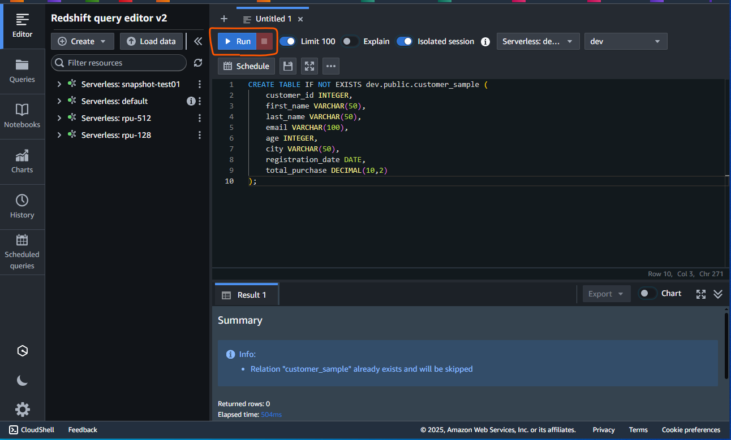731x440 pixels.
Task: Click the 'already exists and will be skipped' message
Action: pos(361,369)
